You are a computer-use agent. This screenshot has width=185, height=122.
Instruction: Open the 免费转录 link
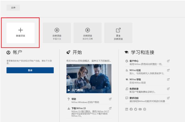pyautogui.click(x=147, y=90)
